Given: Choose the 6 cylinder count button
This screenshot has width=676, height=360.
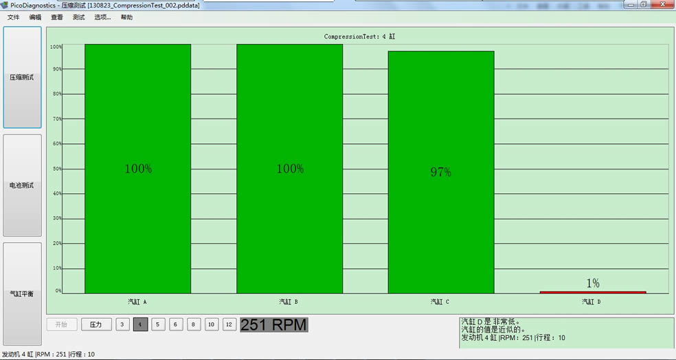Looking at the screenshot, I should pos(176,324).
